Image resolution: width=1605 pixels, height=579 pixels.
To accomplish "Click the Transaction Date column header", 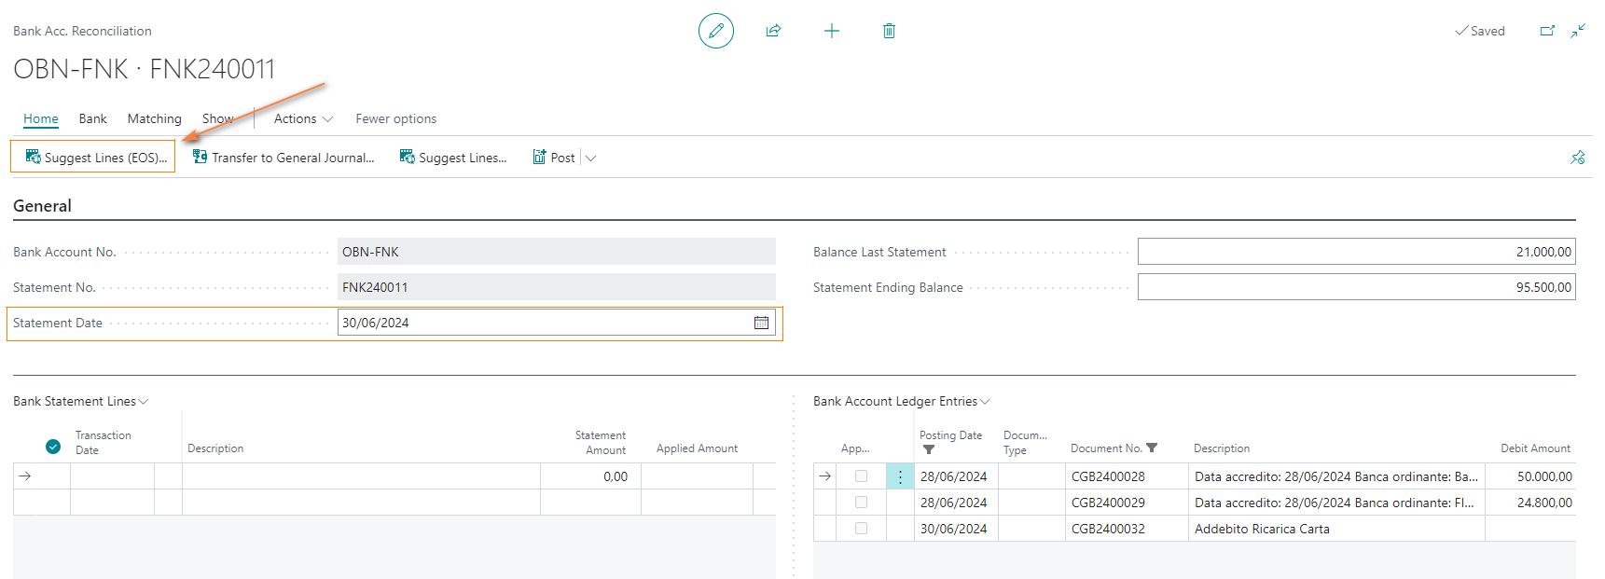I will click(104, 442).
